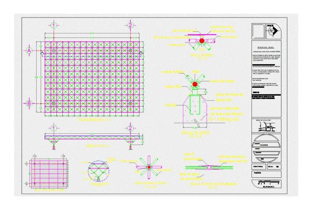Click 'cuerda superior' label in Detalle de Nodos
312x210 pixels.
coord(229,37)
